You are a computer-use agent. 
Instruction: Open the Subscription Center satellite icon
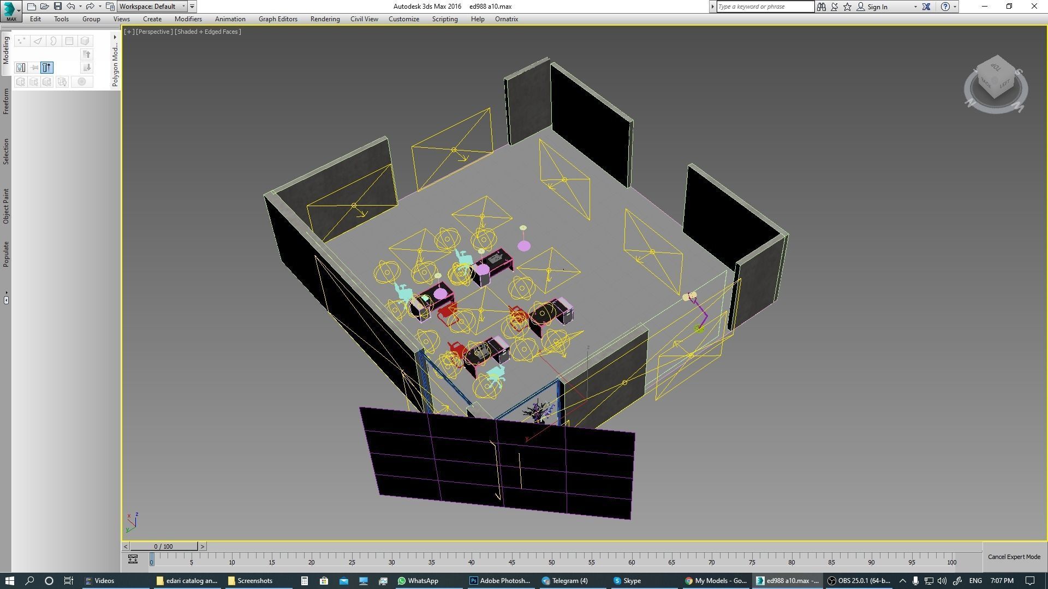(x=834, y=7)
